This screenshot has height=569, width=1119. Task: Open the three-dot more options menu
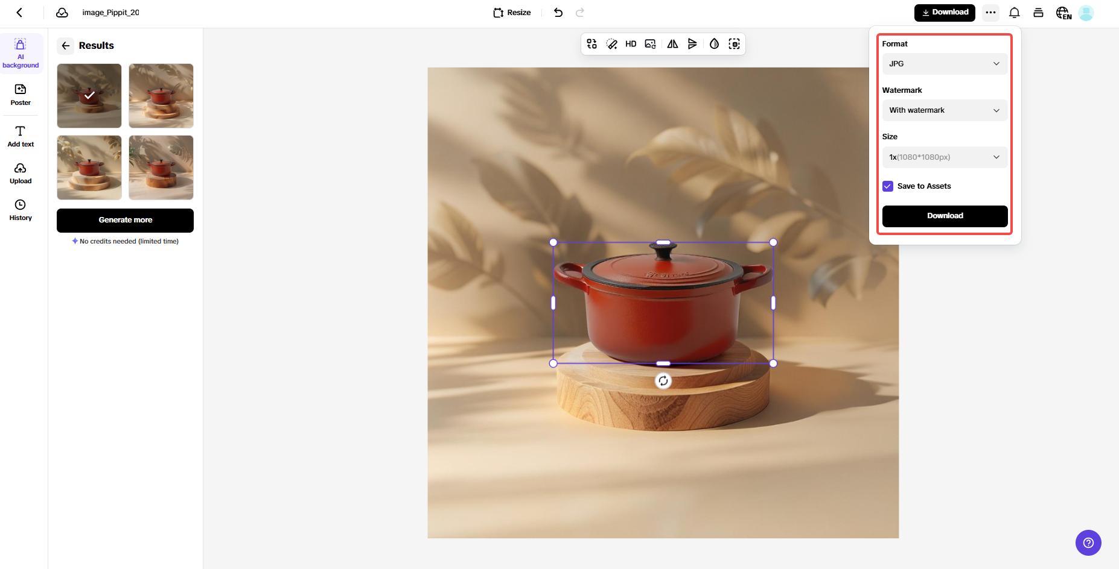pos(990,13)
